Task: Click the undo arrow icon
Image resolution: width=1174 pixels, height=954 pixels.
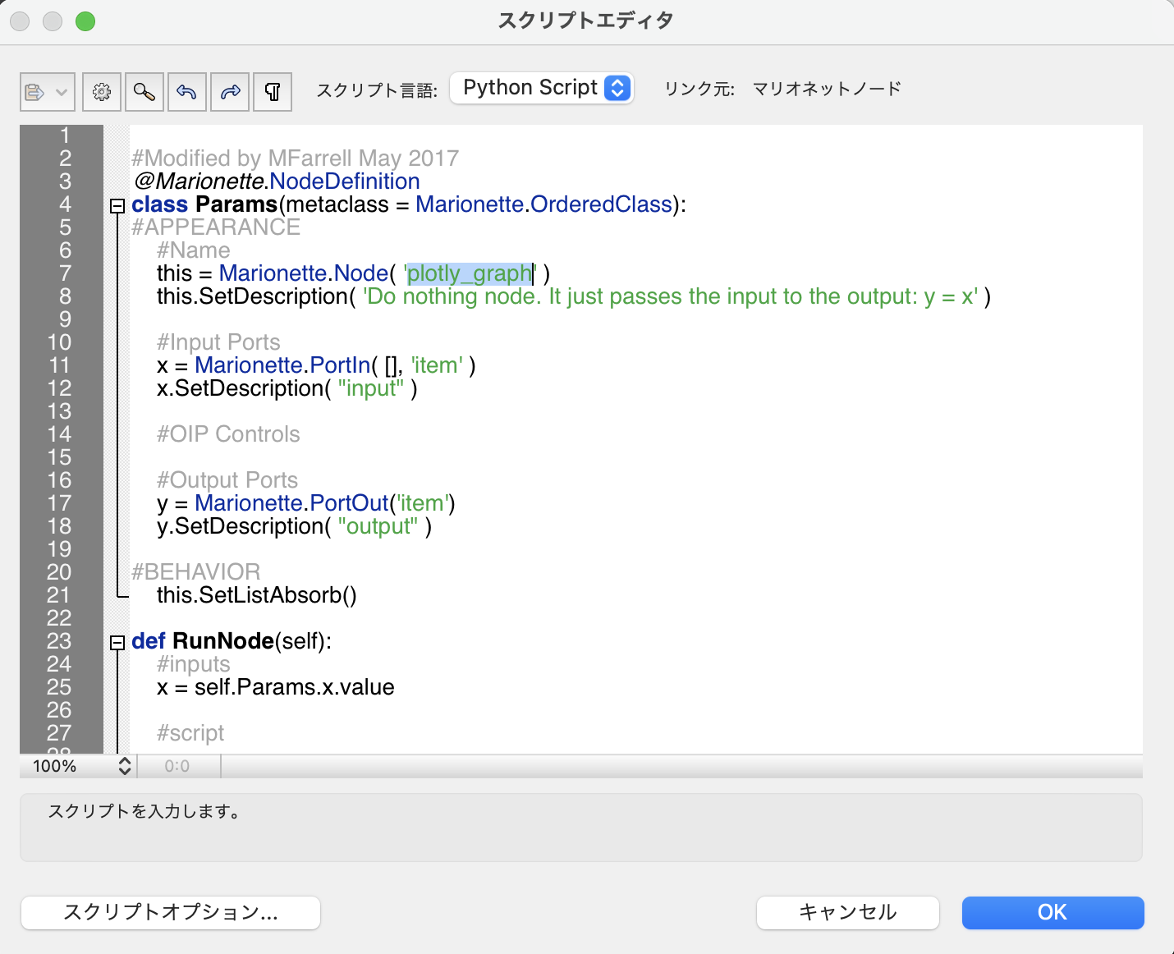Action: 187,92
